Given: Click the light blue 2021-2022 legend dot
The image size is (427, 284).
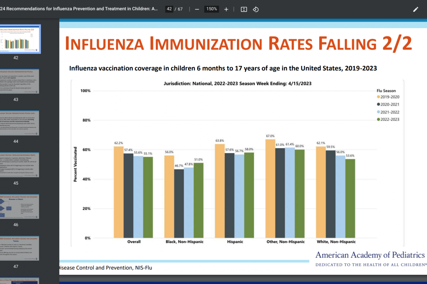Looking at the screenshot, I should point(379,112).
